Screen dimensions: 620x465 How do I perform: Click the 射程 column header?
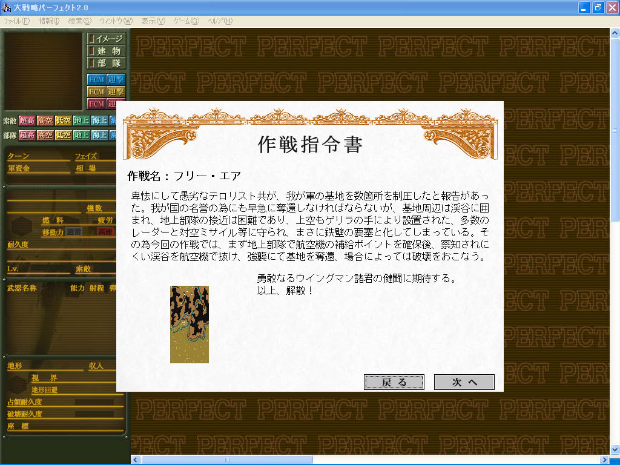[x=96, y=288]
